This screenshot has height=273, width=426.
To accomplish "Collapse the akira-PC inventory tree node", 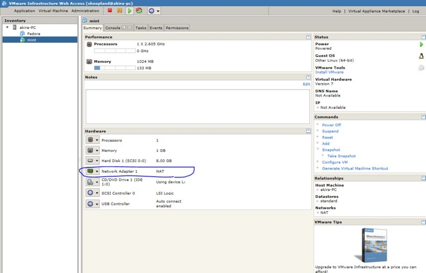I will [x=7, y=27].
